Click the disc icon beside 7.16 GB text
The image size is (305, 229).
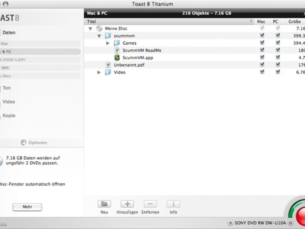[1, 161]
